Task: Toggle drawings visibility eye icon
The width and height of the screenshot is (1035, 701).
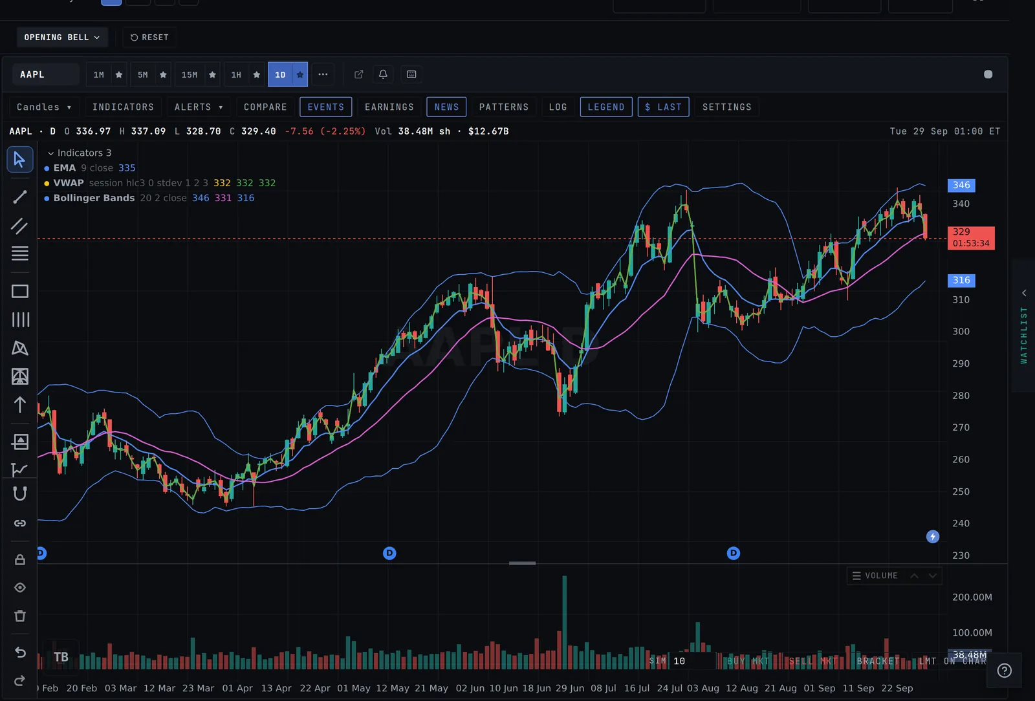Action: (x=20, y=587)
